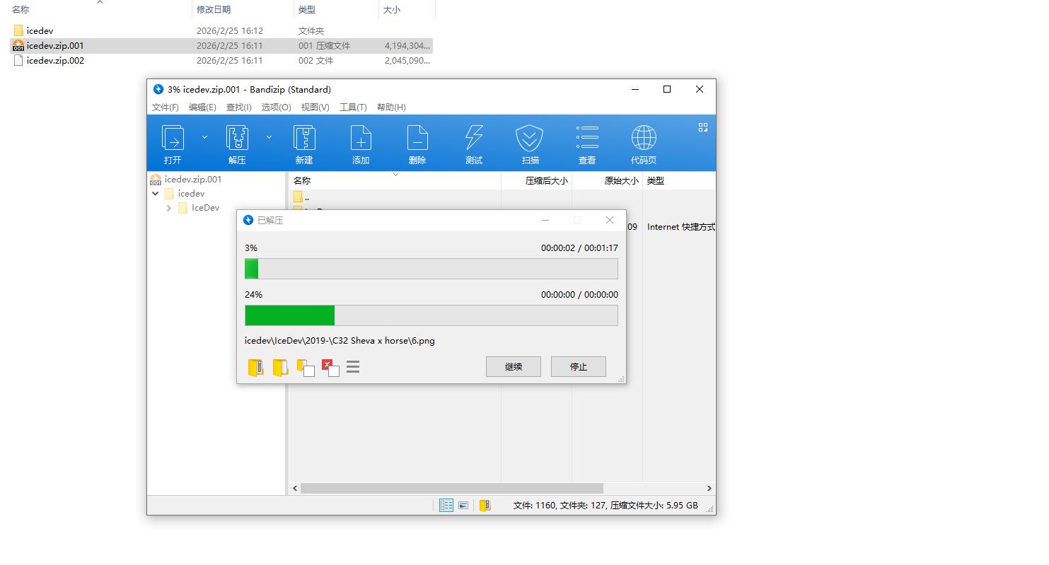
Task: Click the 测试 (Test) lightning icon
Action: pyautogui.click(x=473, y=138)
